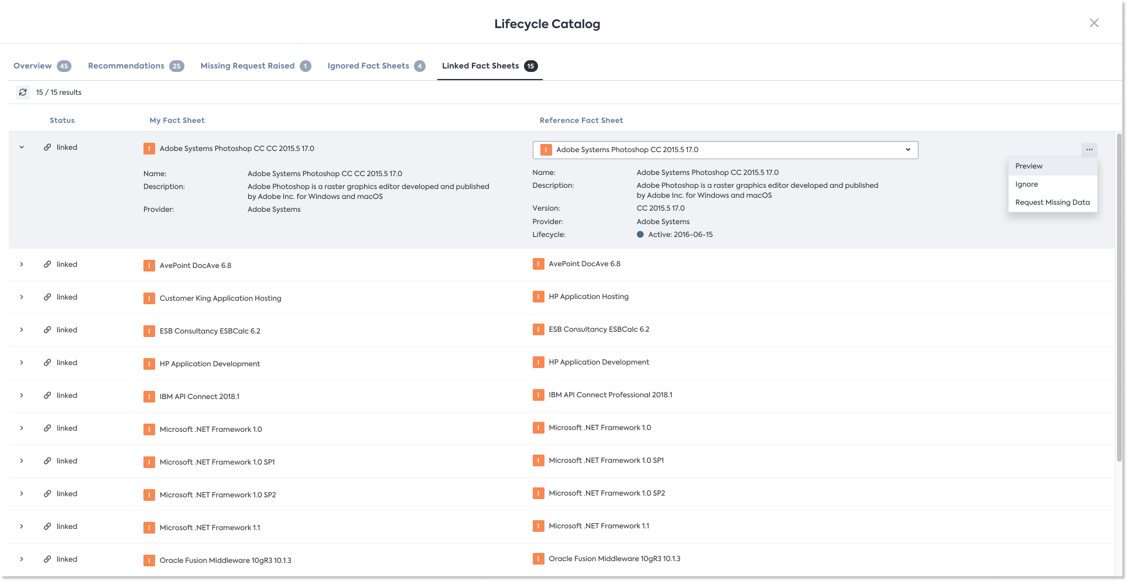Click link icon of Customer King row

pos(47,297)
